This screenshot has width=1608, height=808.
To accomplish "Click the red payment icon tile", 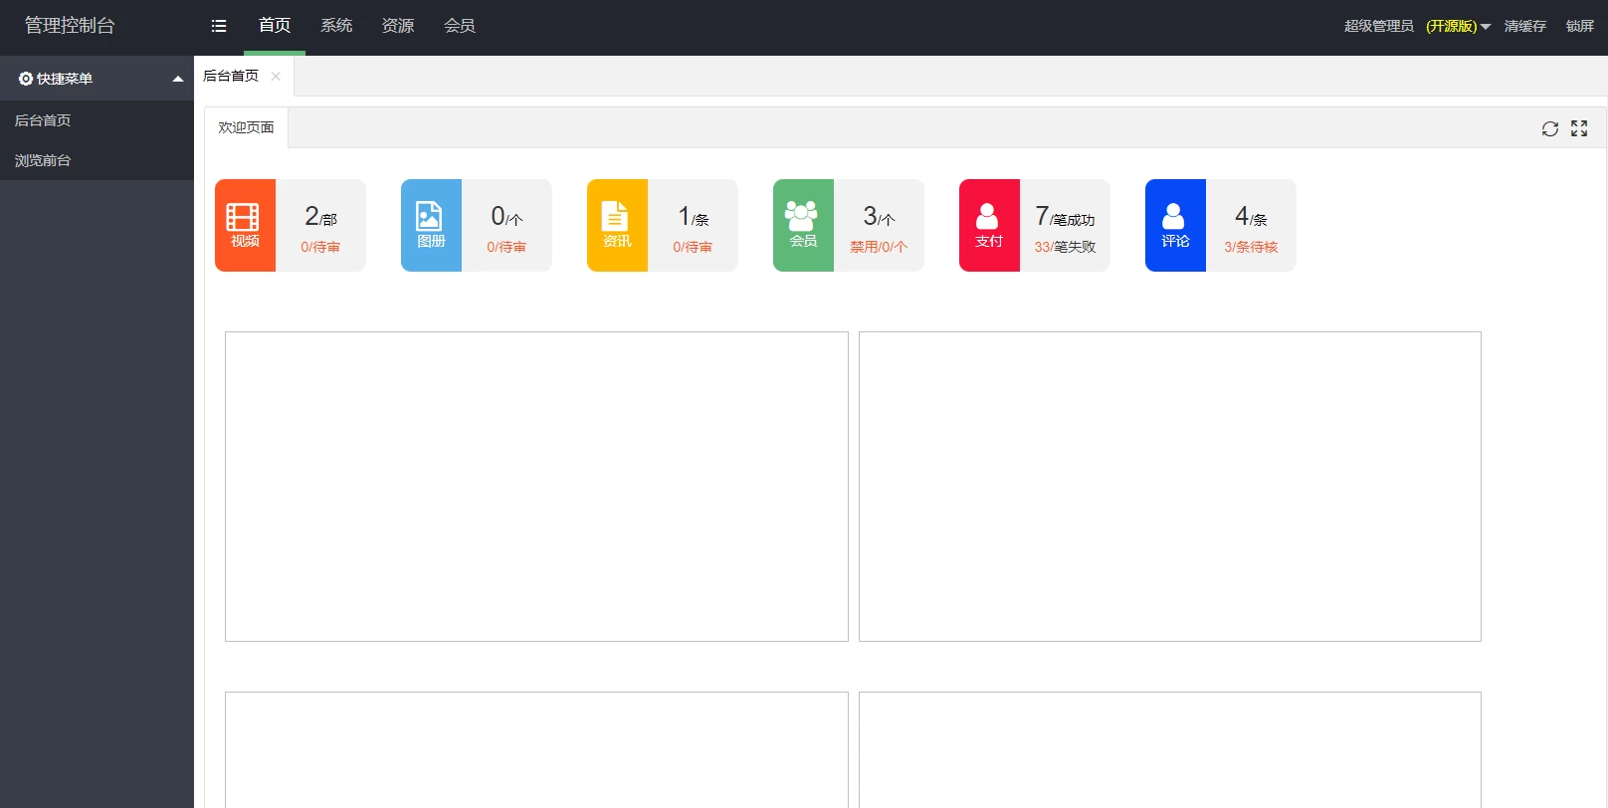I will 989,225.
